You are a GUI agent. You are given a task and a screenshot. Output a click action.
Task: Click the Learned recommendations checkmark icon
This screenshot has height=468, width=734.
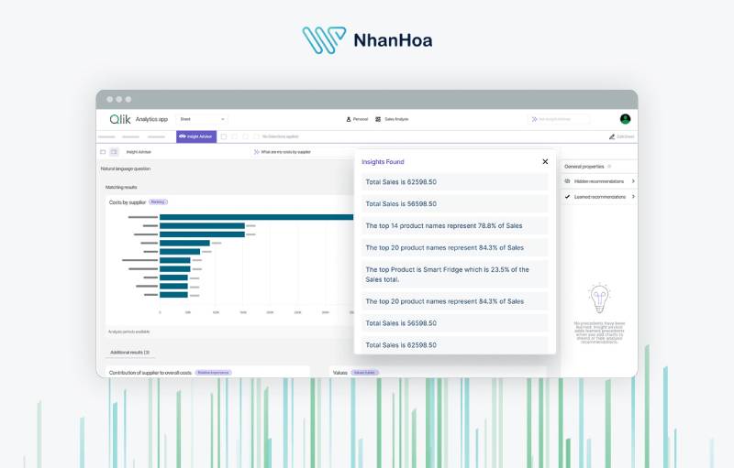[567, 197]
